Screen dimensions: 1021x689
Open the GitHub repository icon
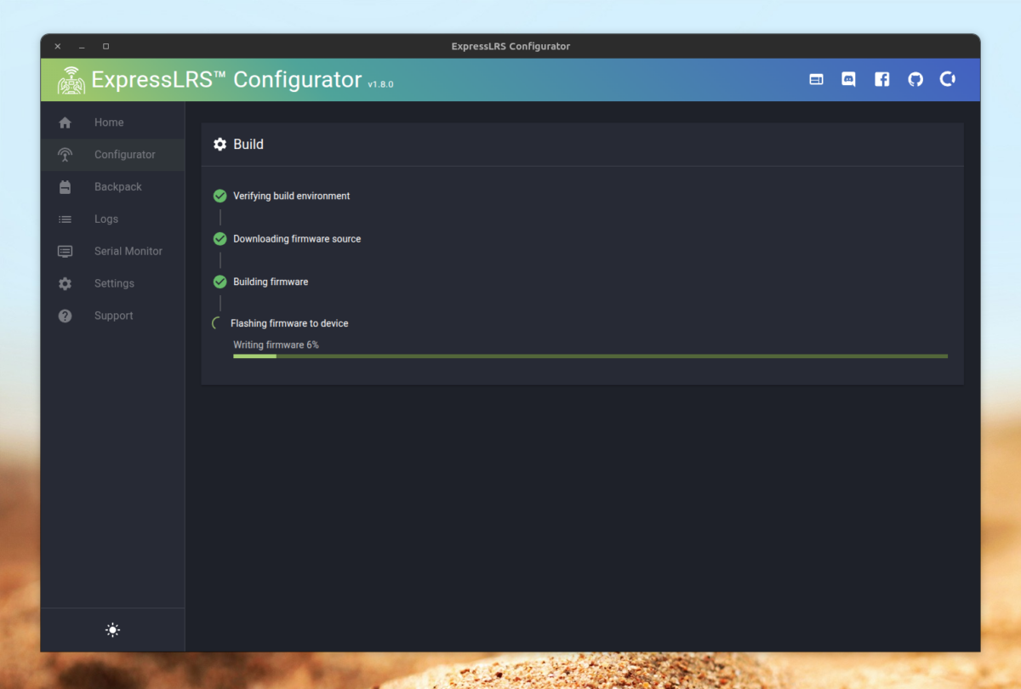[915, 79]
